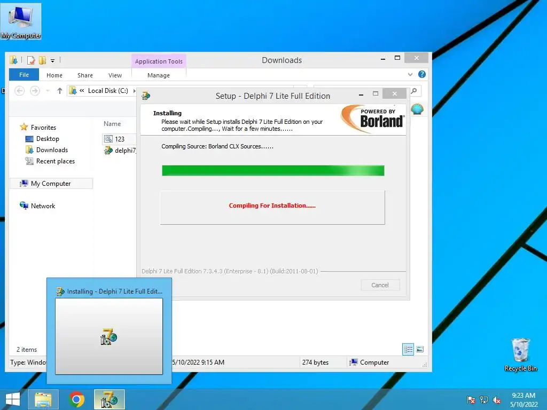Switch to the Share ribbon tab

[85, 75]
